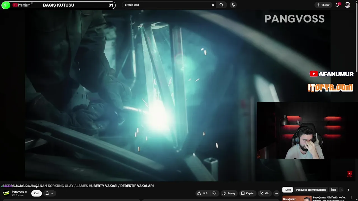Open more actions three-dot menu
Screen dimensions: 358x201
[x=276, y=193]
